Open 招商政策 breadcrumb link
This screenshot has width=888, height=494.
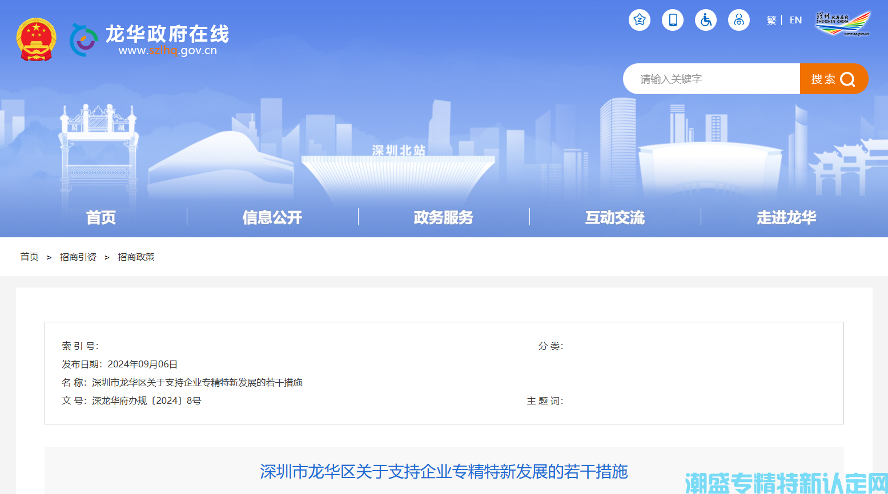coord(136,257)
